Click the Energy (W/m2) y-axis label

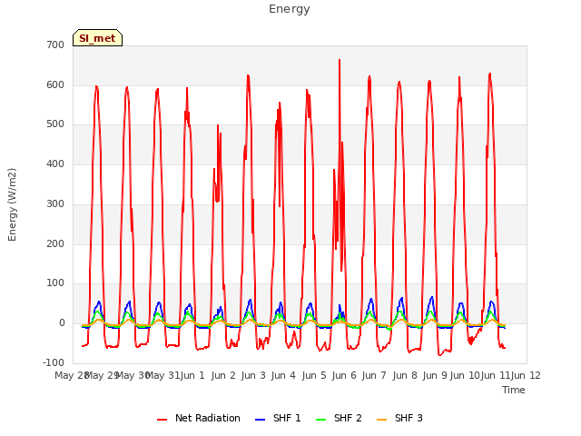coord(12,204)
